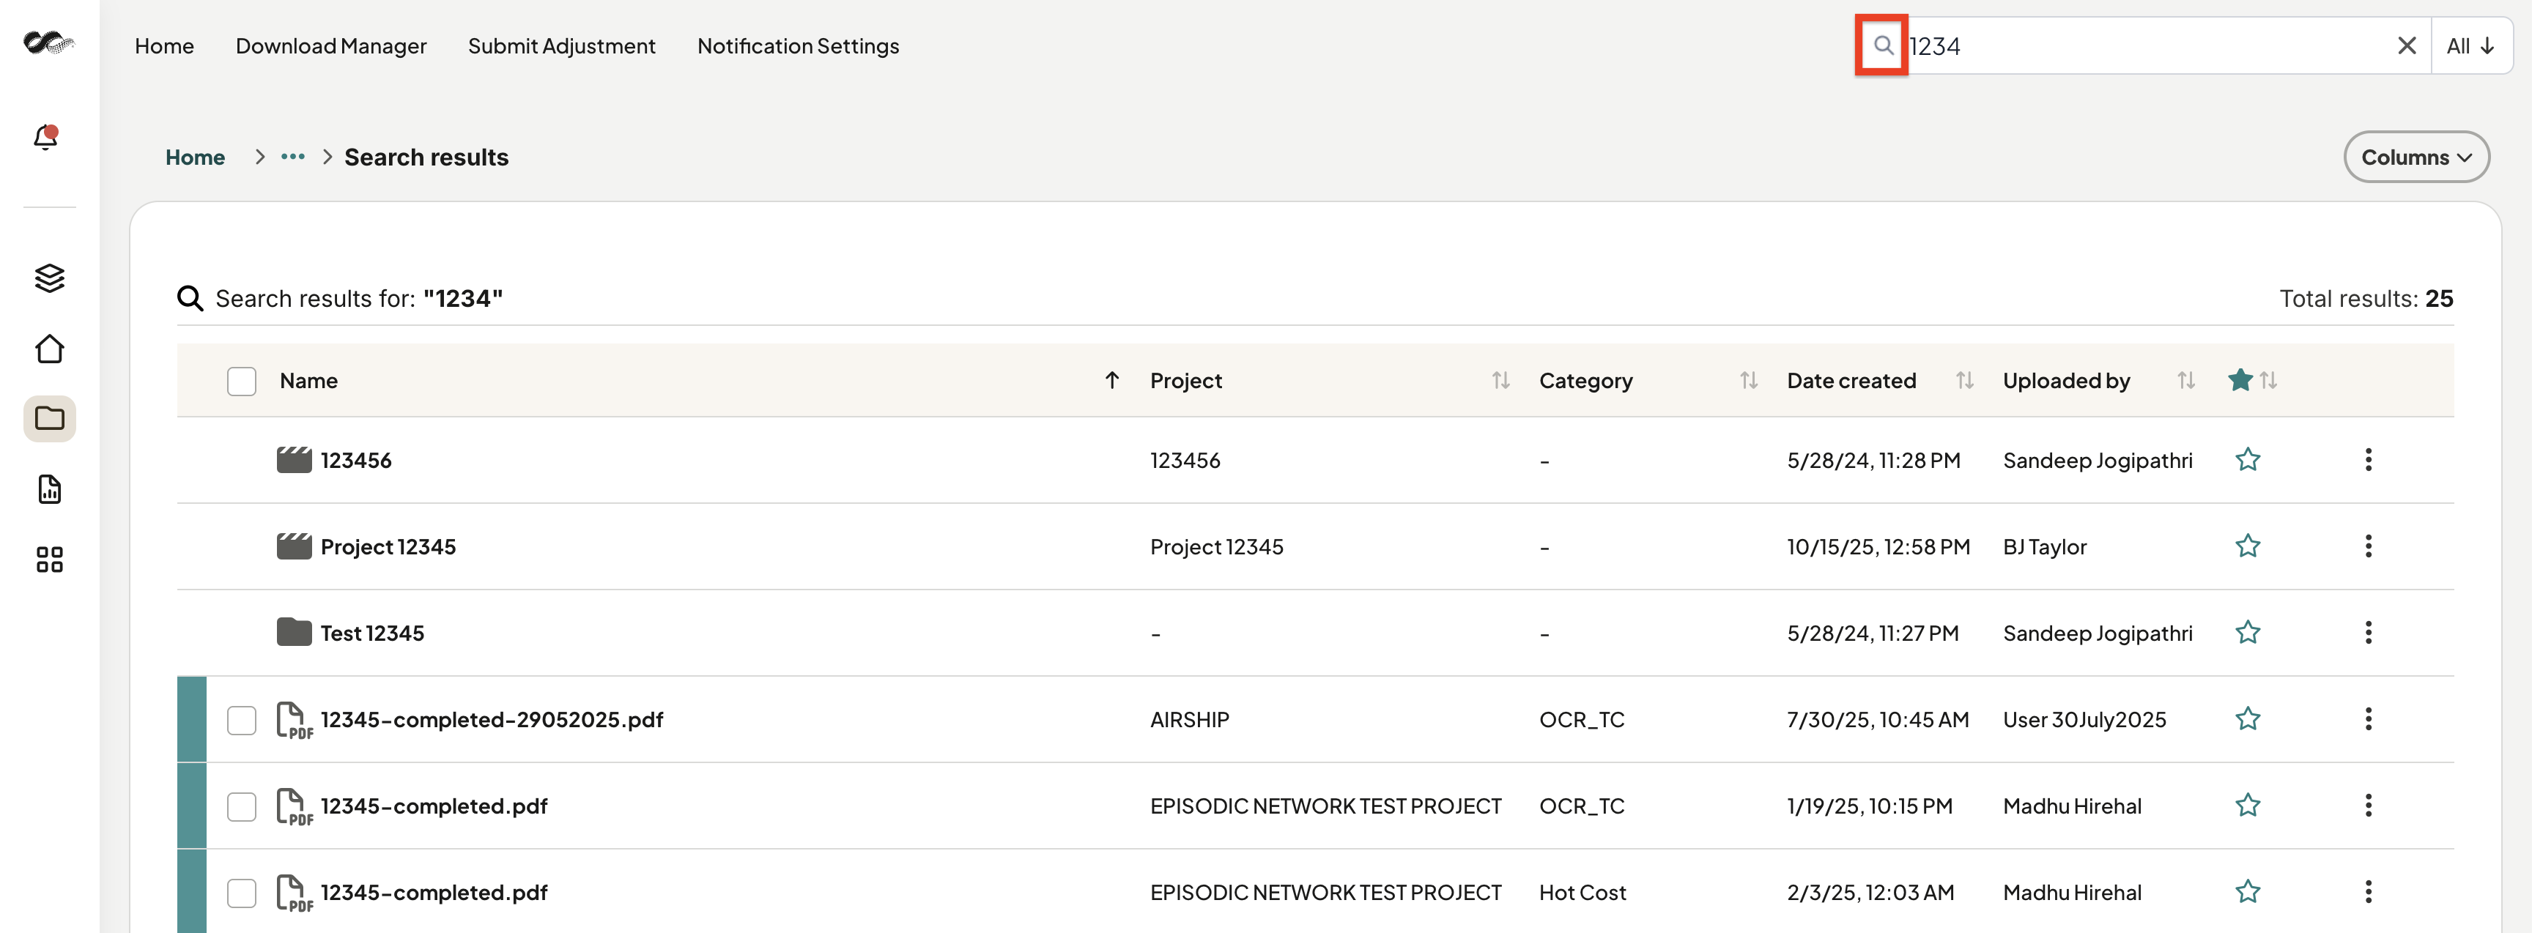
Task: Star the 12345-completed.pdf Hot Cost row
Action: (2247, 892)
